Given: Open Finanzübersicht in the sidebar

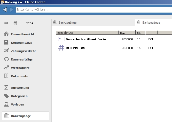Looking at the screenshot, I should click(23, 34).
